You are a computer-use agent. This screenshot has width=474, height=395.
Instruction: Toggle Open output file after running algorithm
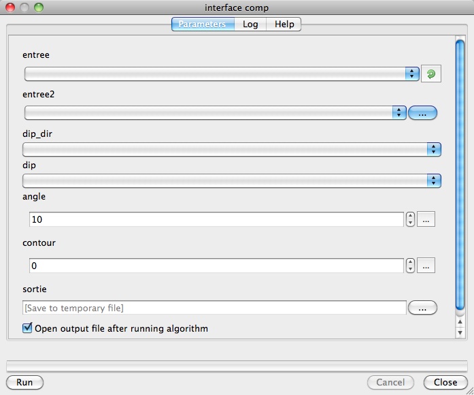28,328
